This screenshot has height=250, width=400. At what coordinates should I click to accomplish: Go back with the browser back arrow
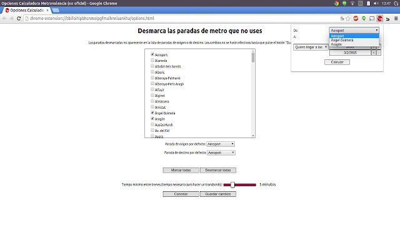pyautogui.click(x=4, y=18)
